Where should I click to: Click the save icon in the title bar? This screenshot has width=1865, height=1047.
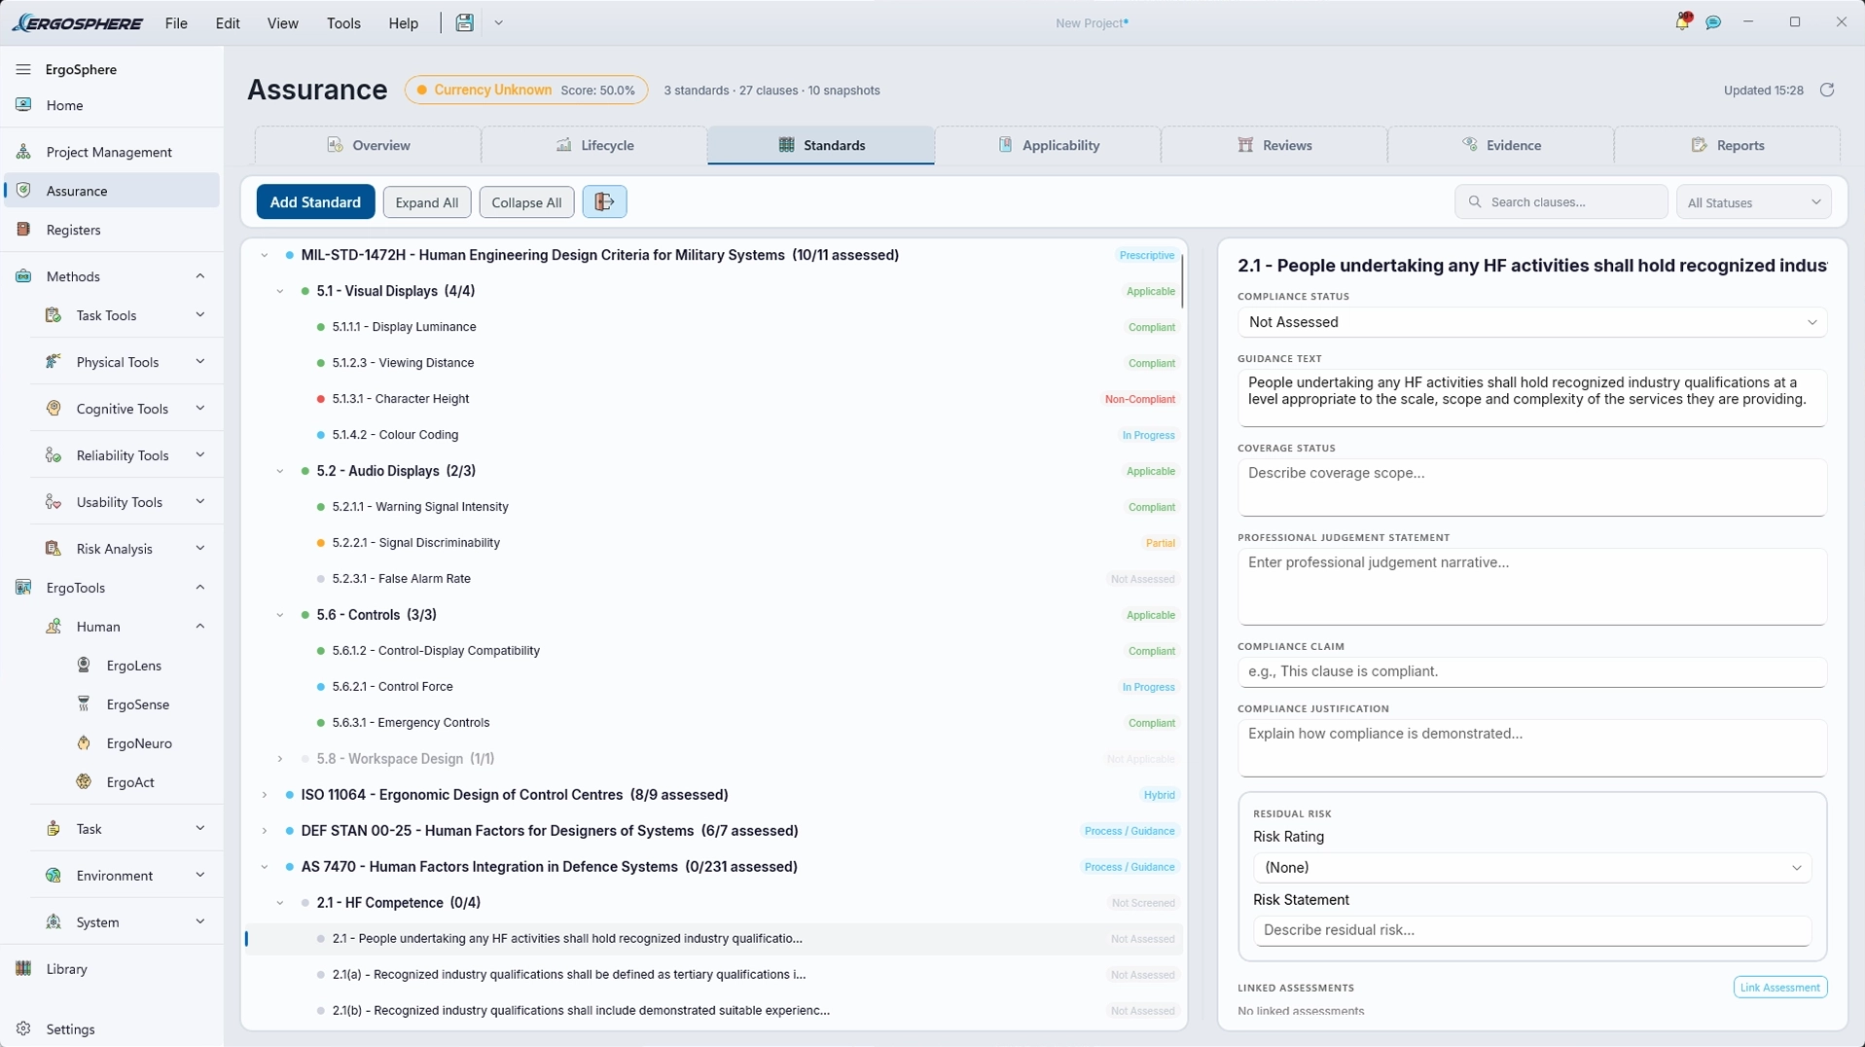(464, 22)
